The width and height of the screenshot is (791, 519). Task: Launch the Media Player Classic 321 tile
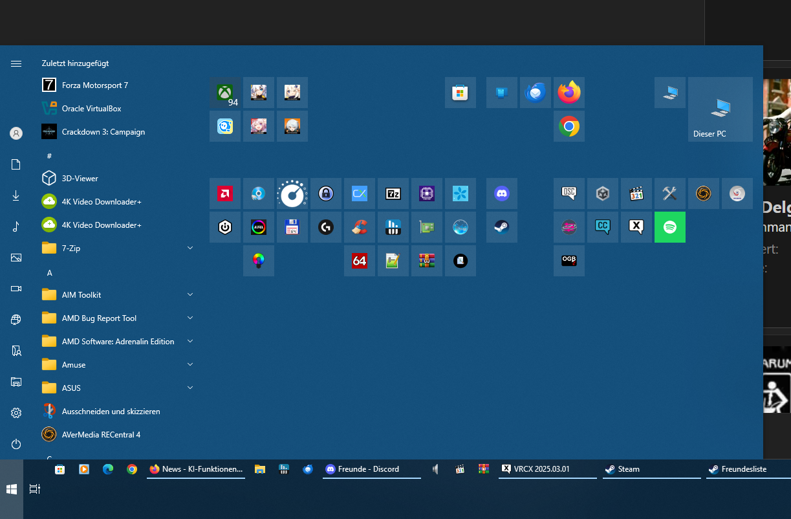tap(636, 193)
